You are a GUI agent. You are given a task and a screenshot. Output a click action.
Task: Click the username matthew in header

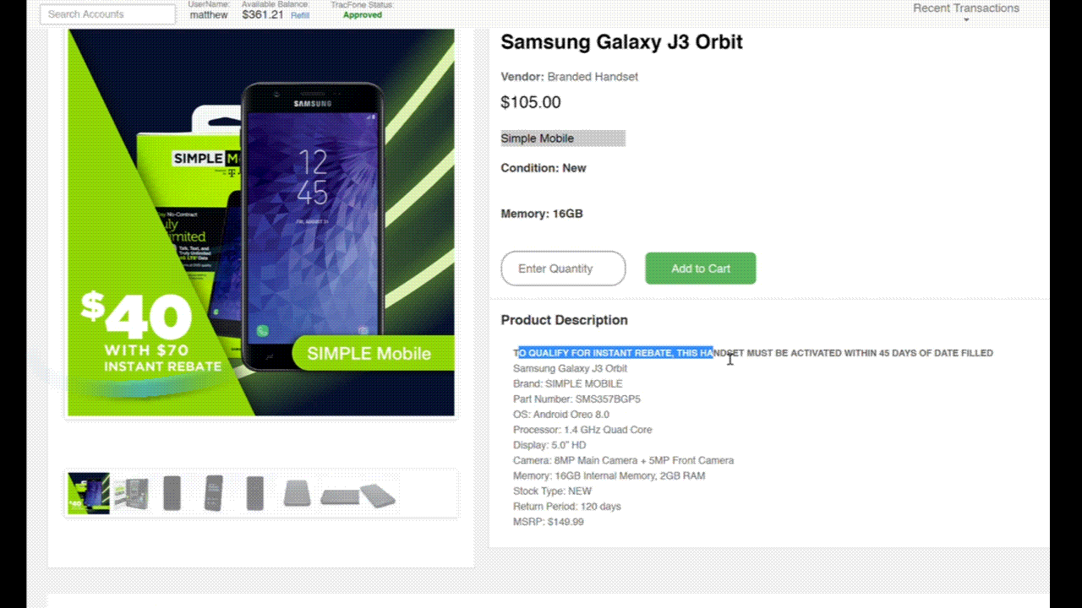(x=209, y=15)
